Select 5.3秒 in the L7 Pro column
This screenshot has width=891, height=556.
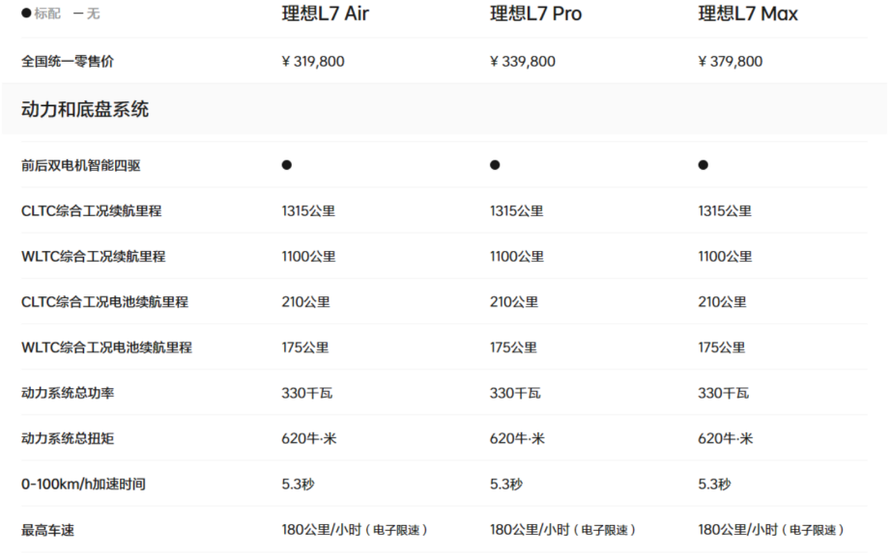tap(506, 484)
